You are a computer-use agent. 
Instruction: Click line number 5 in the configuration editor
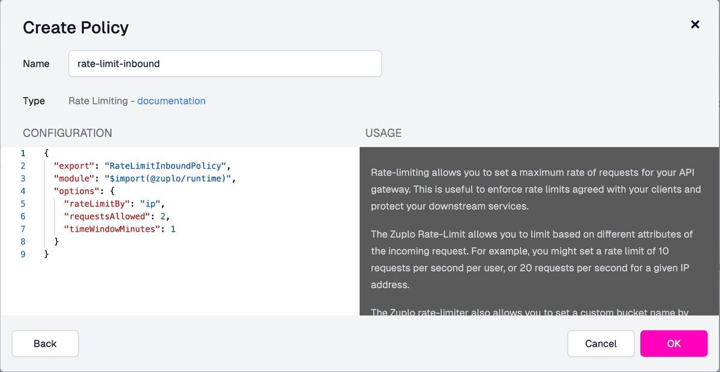click(23, 203)
